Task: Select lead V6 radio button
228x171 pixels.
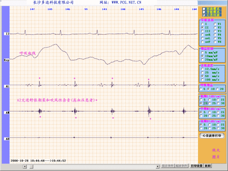Action: [215, 42]
